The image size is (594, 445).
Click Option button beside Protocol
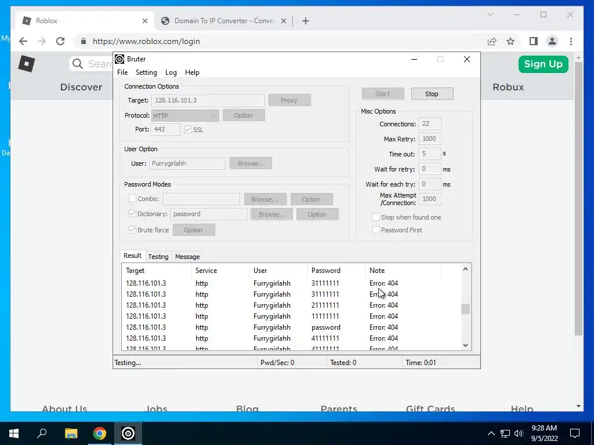(x=244, y=115)
